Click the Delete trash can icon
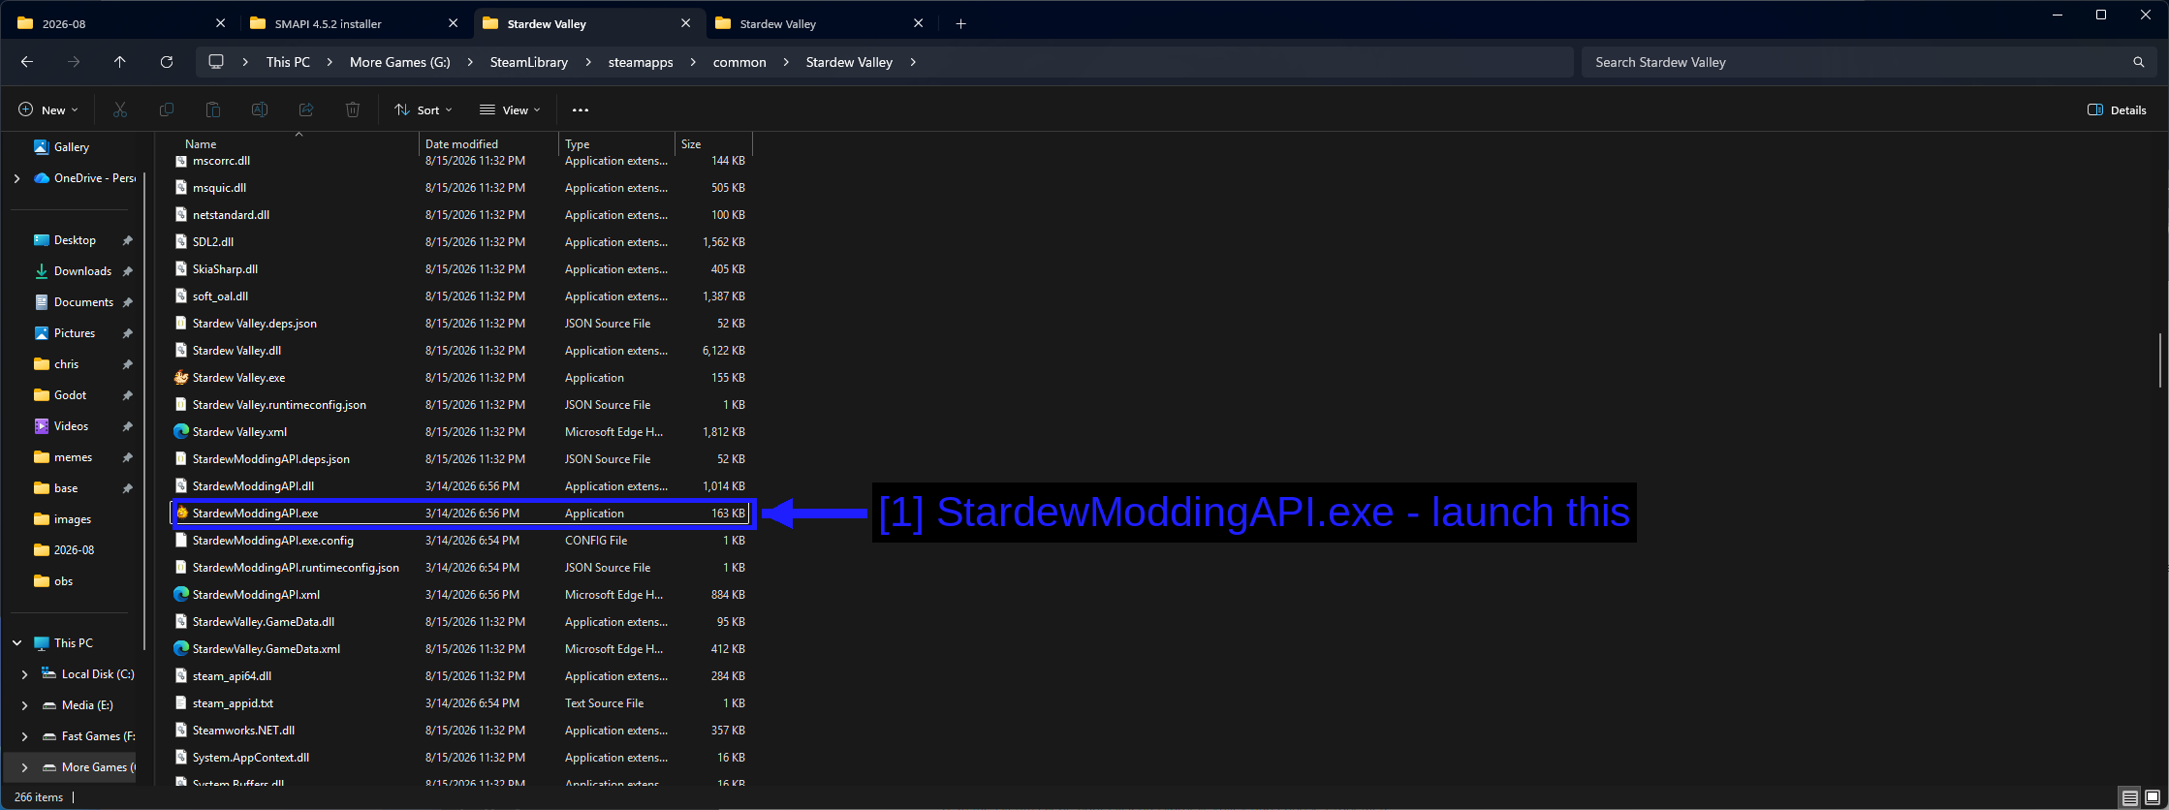This screenshot has width=2169, height=810. (x=353, y=110)
